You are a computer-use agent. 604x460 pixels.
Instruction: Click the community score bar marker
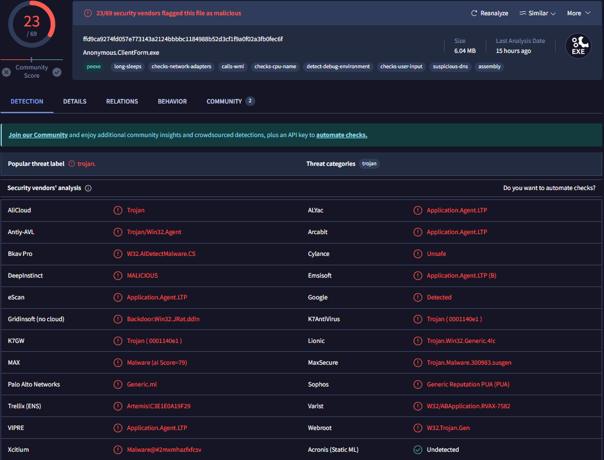click(31, 60)
